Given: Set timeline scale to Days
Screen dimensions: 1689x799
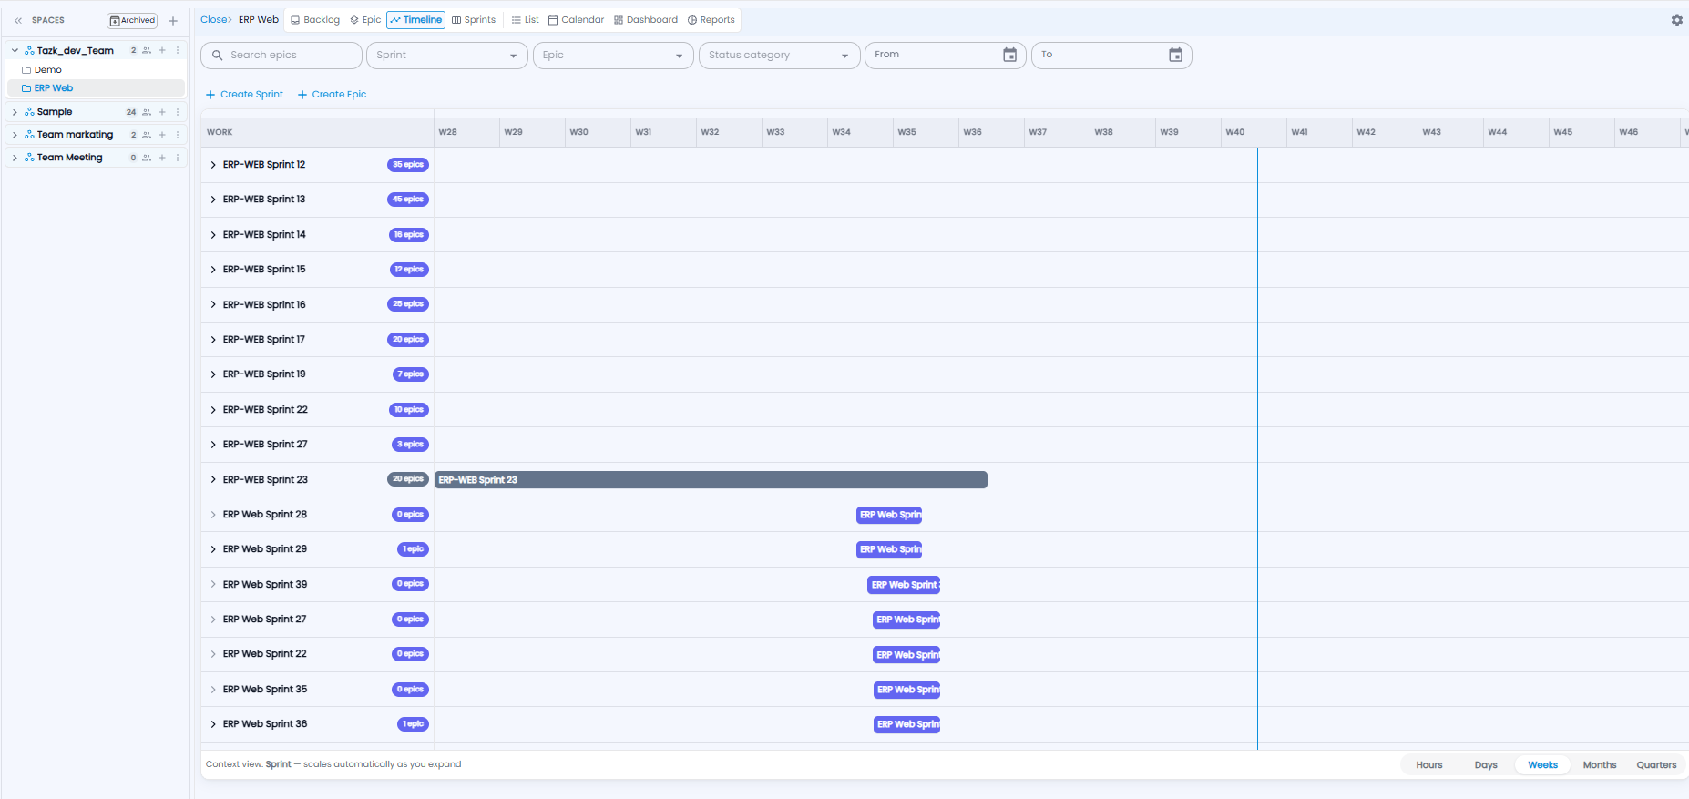Looking at the screenshot, I should [1486, 765].
